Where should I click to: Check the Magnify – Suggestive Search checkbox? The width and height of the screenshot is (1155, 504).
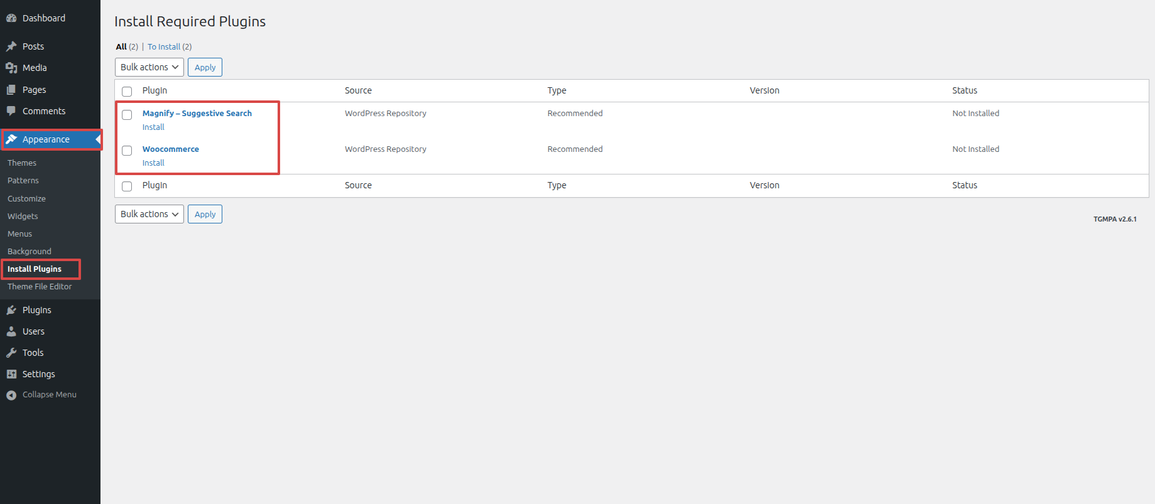coord(127,115)
